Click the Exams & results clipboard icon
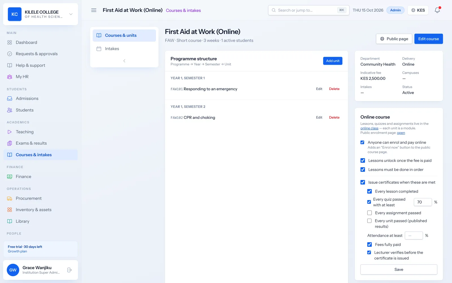452x283 pixels. pyautogui.click(x=10, y=143)
